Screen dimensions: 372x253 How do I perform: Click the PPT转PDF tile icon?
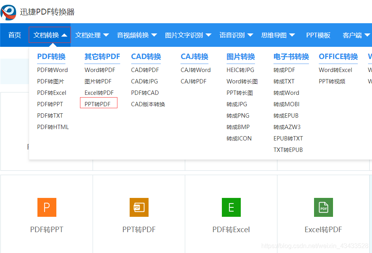tap(139, 207)
